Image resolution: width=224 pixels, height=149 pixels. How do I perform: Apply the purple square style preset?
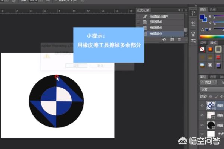[x=218, y=66]
